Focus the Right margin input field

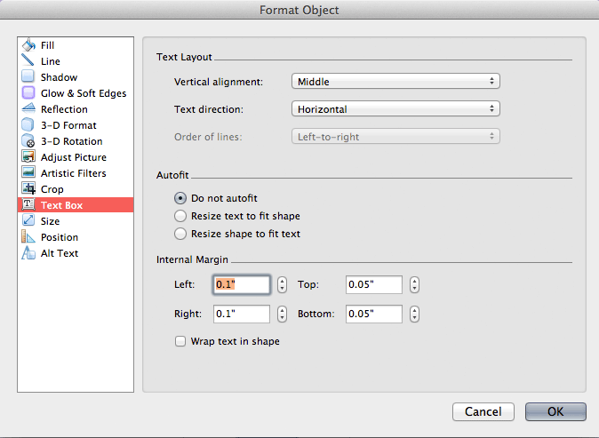(242, 314)
